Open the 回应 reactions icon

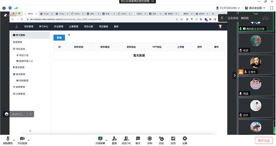click(161, 138)
